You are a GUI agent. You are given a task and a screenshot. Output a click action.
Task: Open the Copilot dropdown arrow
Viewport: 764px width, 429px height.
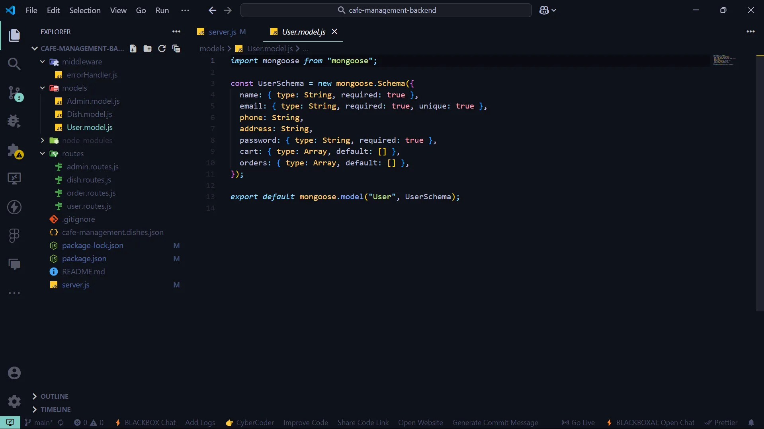coord(554,10)
